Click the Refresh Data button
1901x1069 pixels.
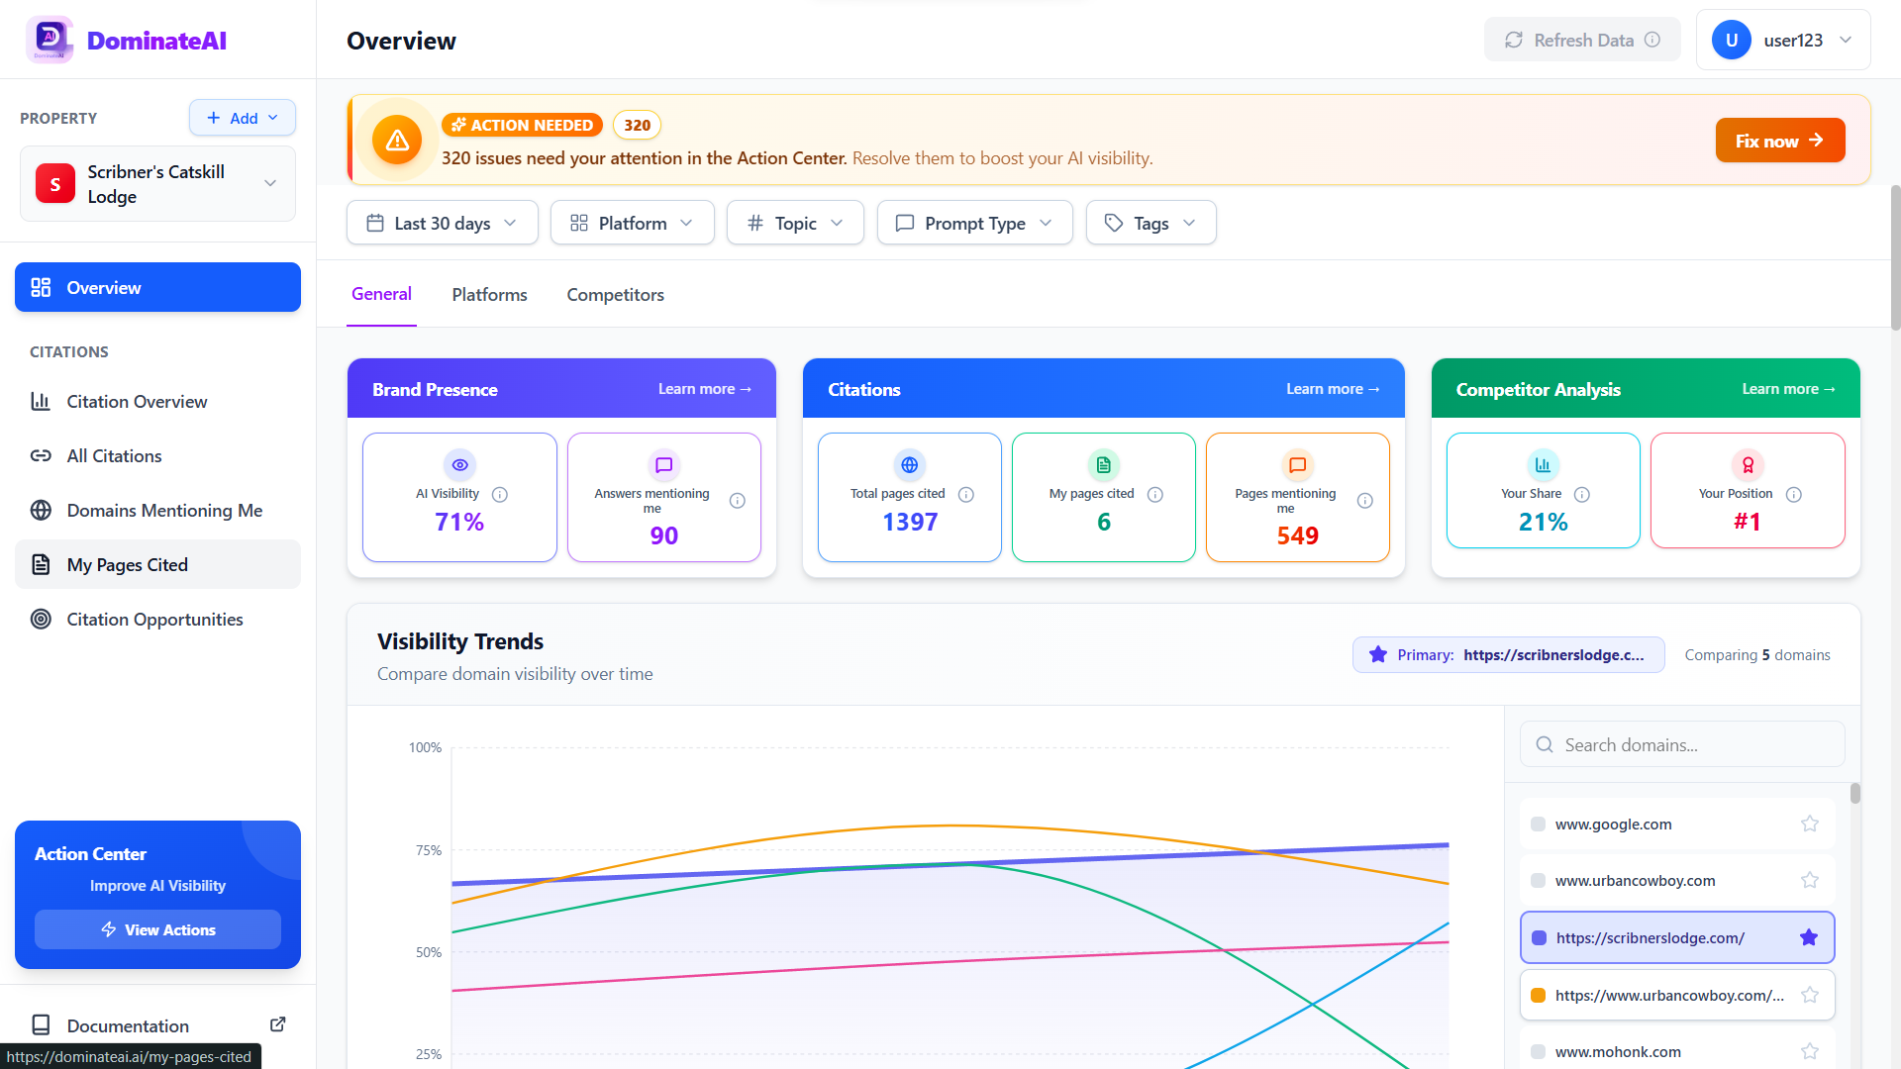1582,40
